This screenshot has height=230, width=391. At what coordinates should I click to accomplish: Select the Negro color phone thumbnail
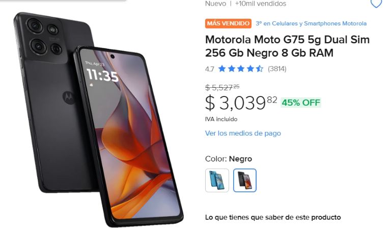click(x=244, y=181)
